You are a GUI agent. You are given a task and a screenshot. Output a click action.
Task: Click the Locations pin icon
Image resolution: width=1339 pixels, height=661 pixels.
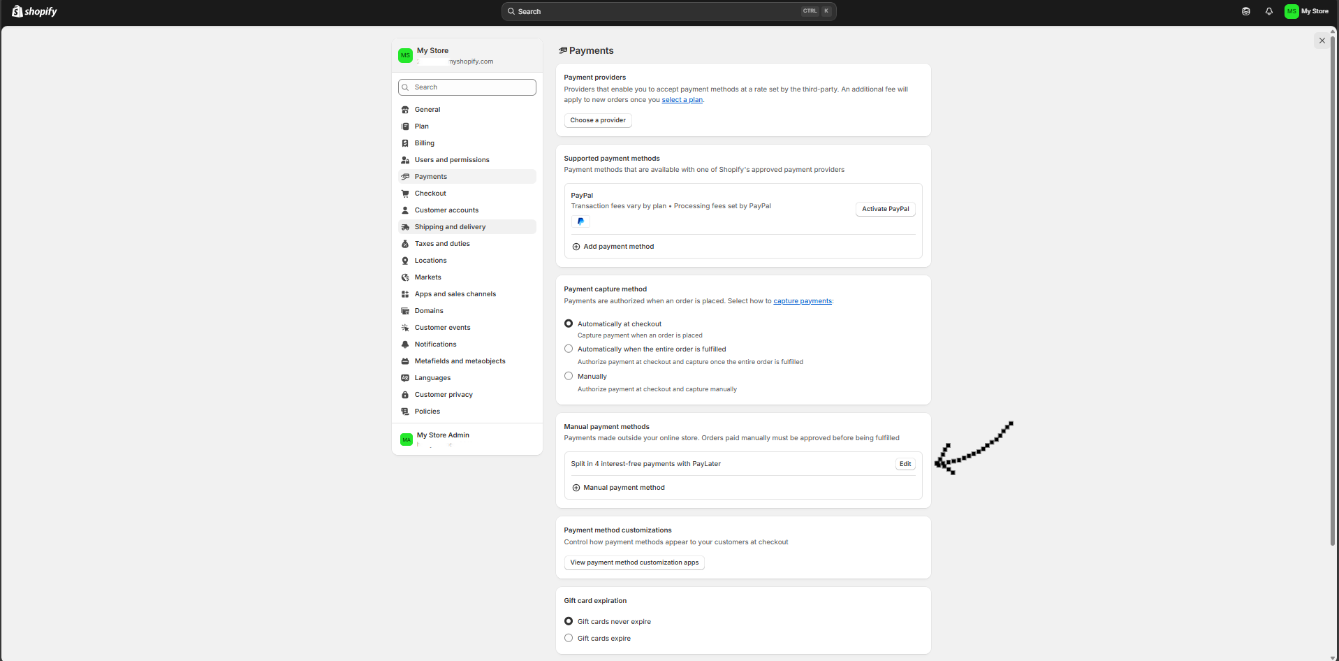(x=405, y=261)
